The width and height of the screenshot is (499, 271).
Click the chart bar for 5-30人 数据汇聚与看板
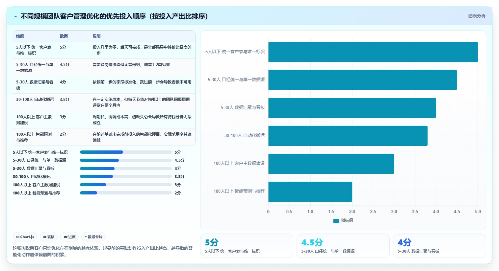tap(352, 108)
